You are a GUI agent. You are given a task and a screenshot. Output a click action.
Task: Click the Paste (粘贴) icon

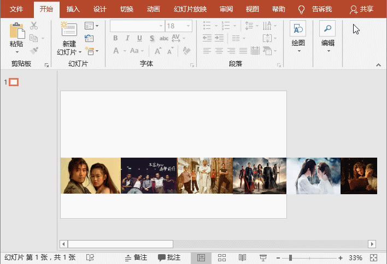click(17, 31)
